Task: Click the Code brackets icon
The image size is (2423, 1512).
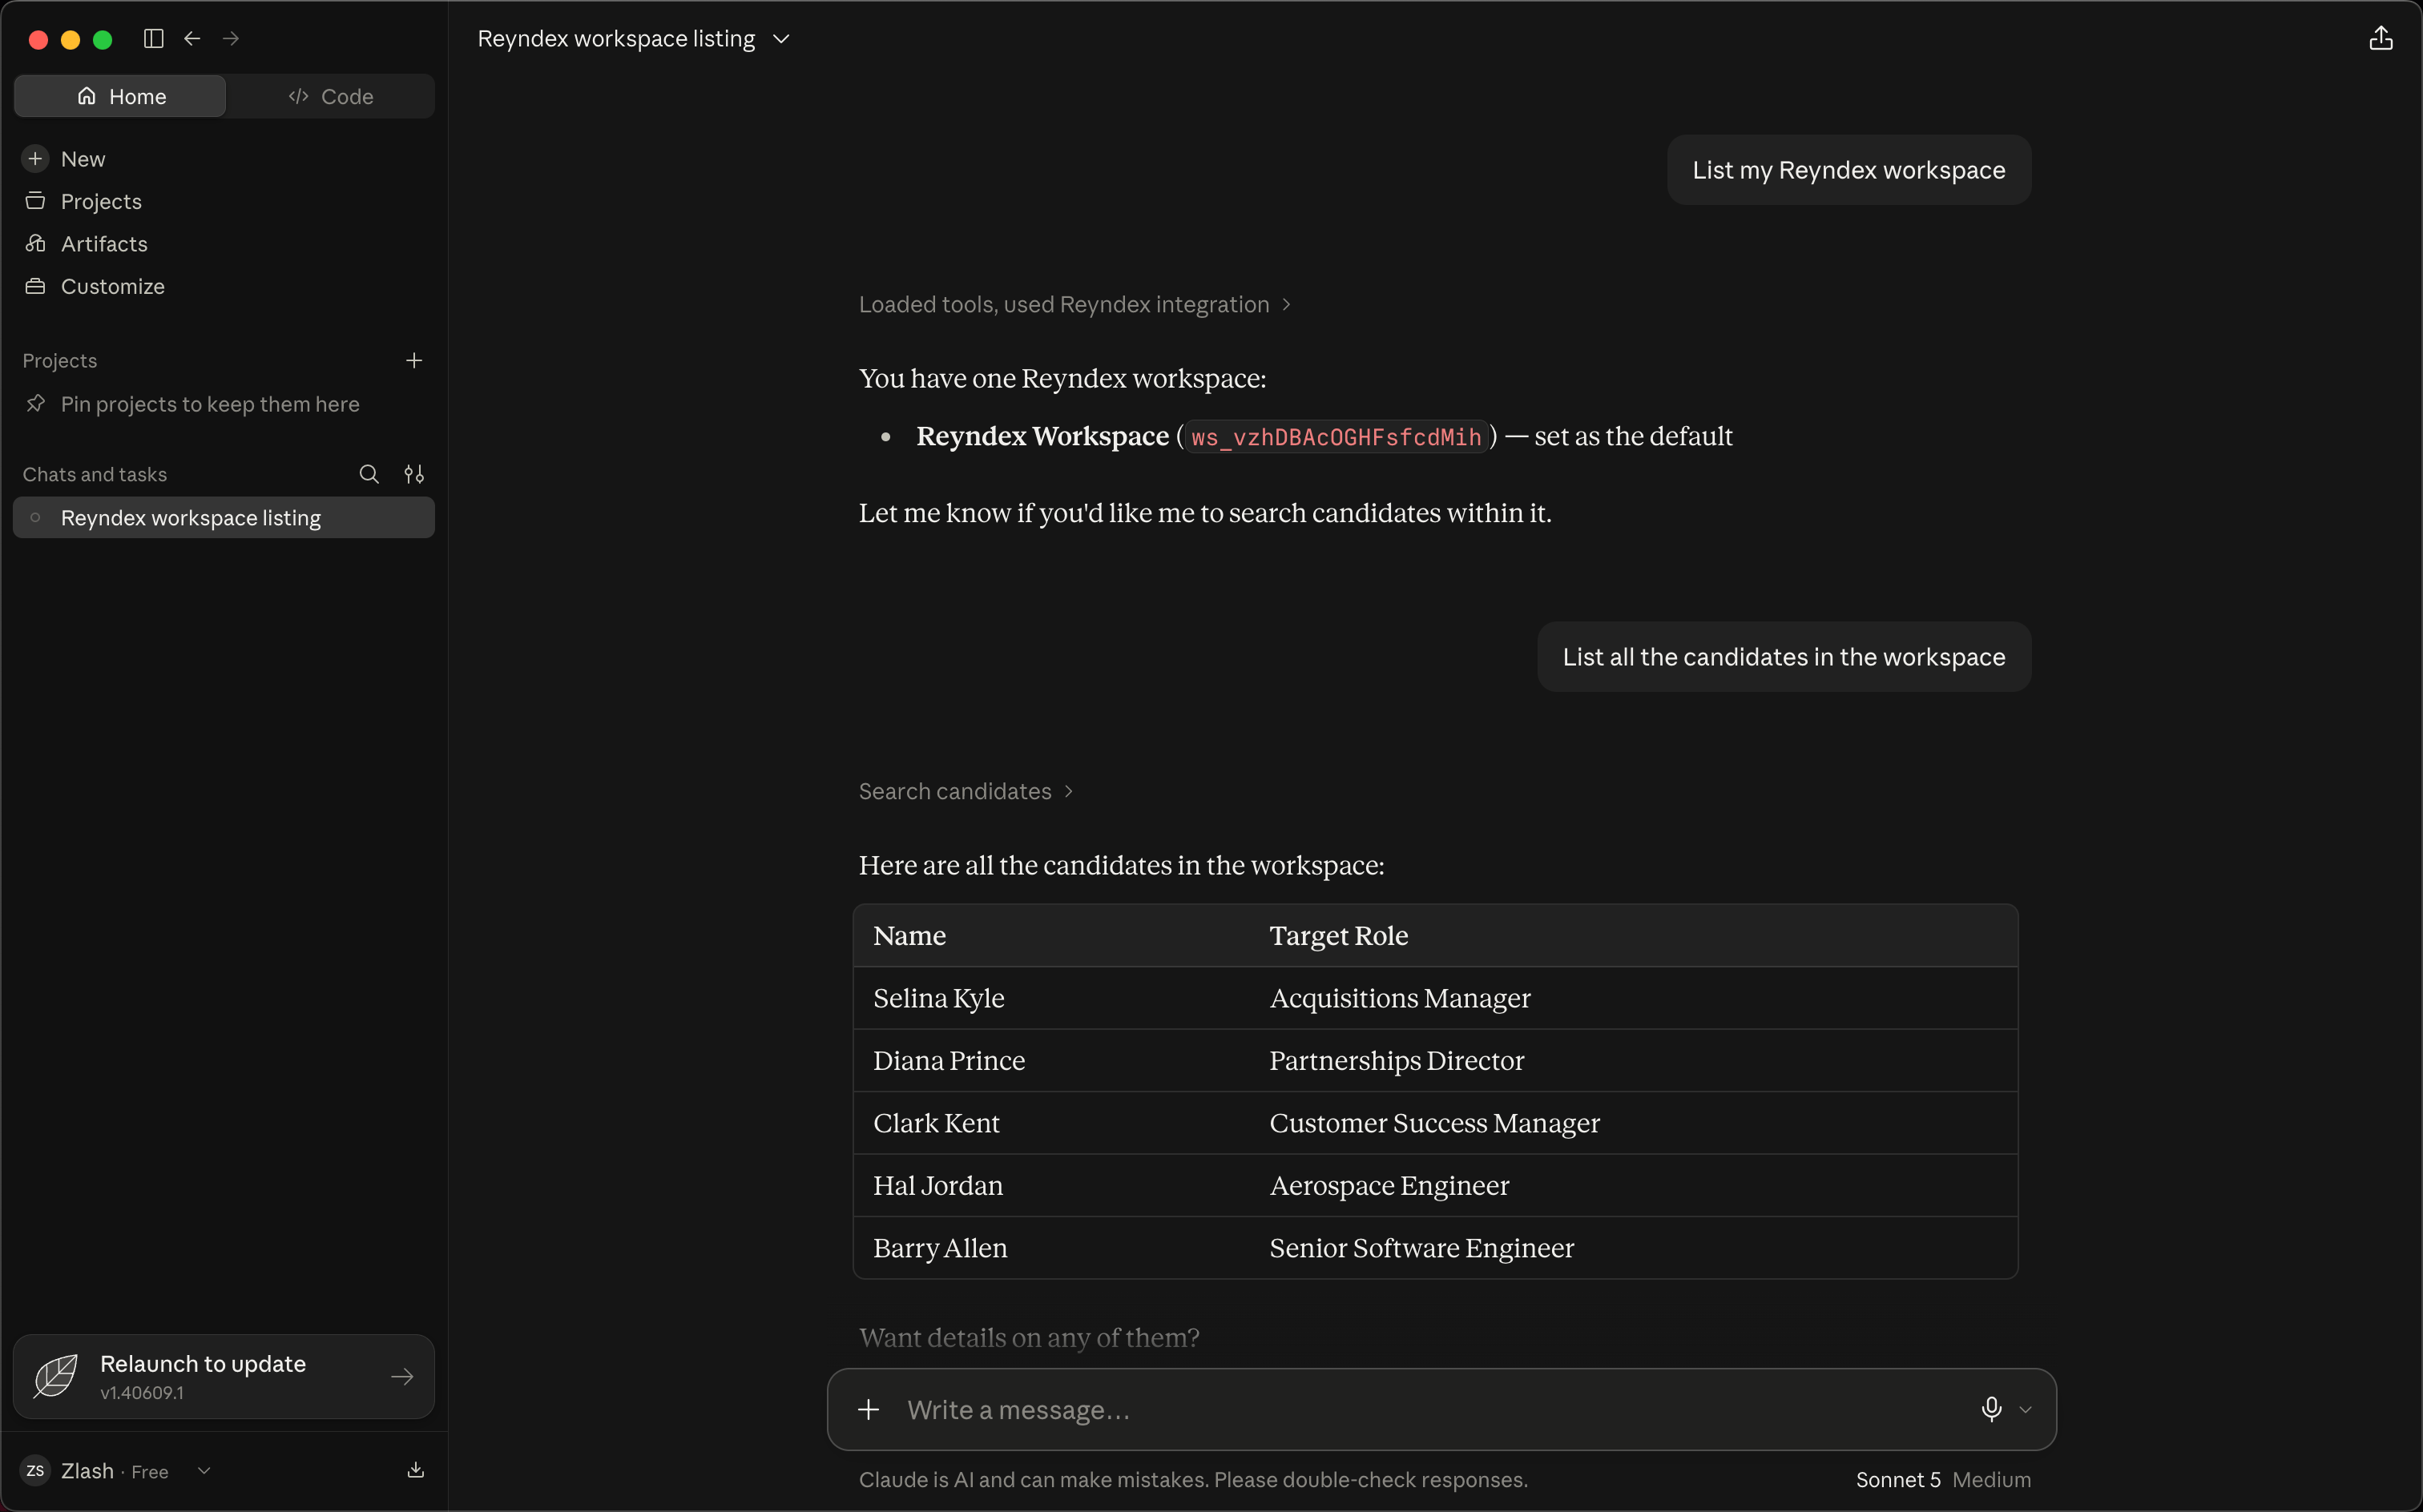Action: [x=298, y=96]
